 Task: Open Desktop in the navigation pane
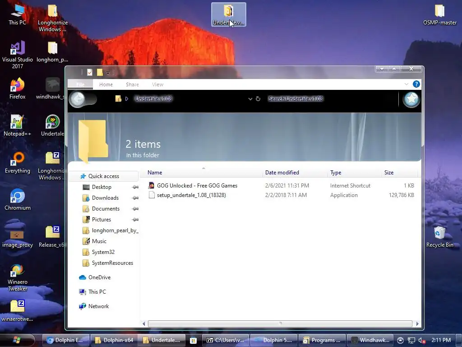click(x=102, y=187)
